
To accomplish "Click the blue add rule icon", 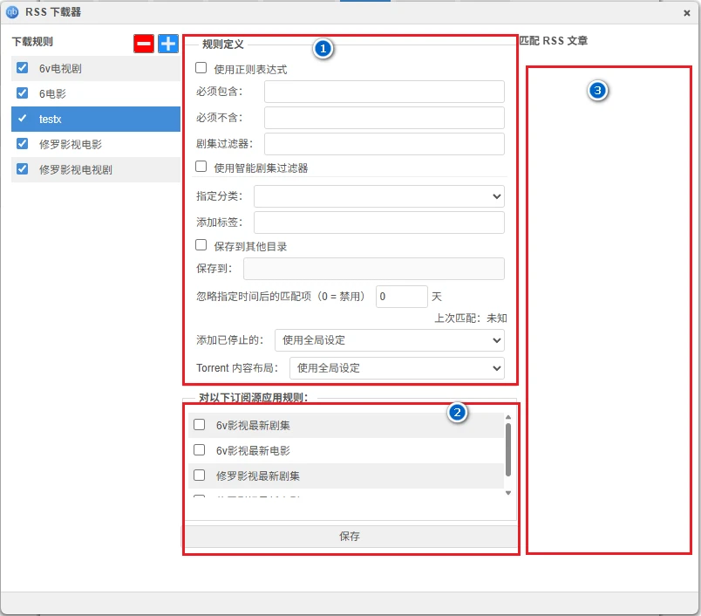I will coord(168,43).
